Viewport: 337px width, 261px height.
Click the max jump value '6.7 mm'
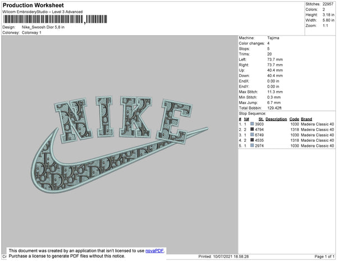click(x=274, y=102)
